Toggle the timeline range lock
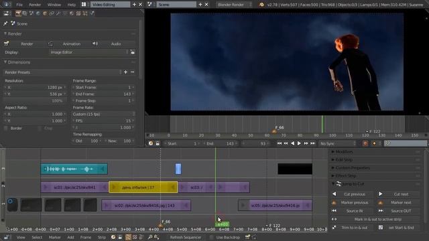The width and height of the screenshot is (429, 241). tap(158, 143)
